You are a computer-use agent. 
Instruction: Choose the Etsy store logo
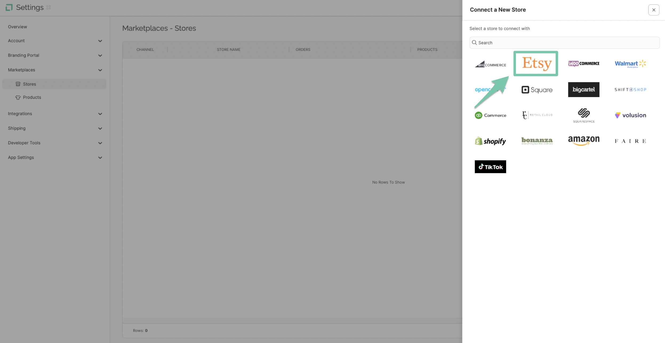(x=536, y=64)
